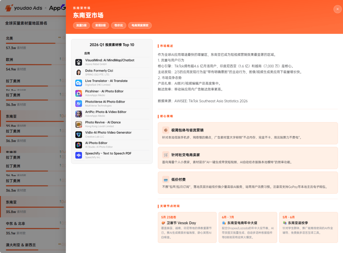Open the Vidix-AI Photo Video Generator icon
The image size is (343, 253).
coord(78,135)
